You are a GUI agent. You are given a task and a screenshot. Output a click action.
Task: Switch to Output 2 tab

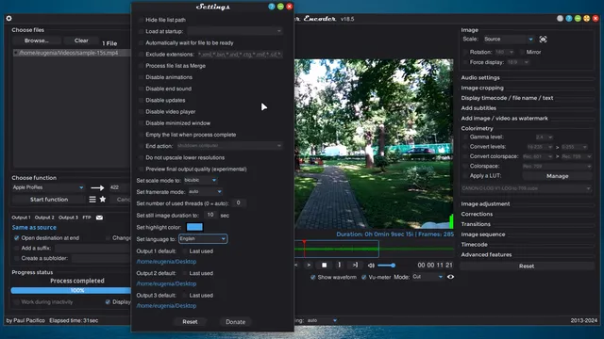44,218
